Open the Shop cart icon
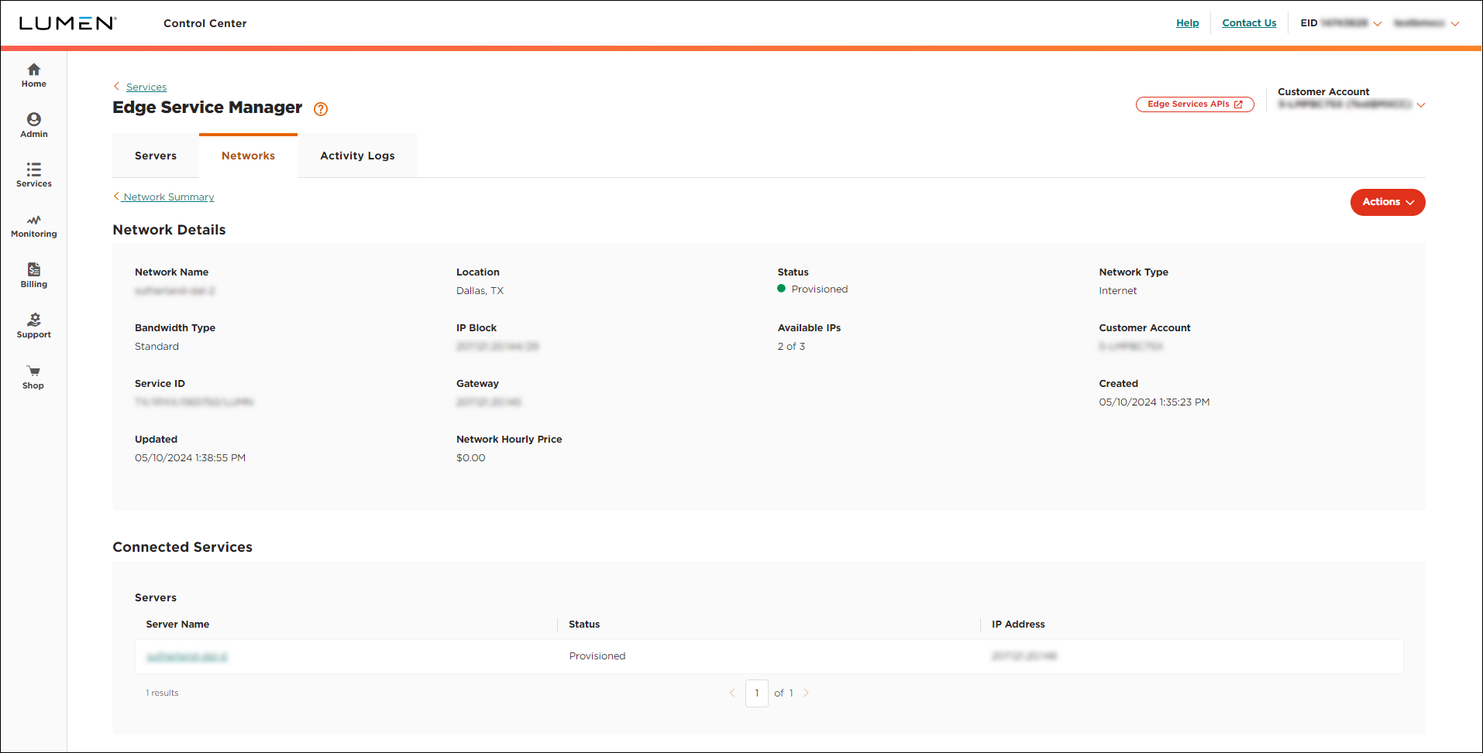This screenshot has width=1483, height=753. (x=33, y=371)
